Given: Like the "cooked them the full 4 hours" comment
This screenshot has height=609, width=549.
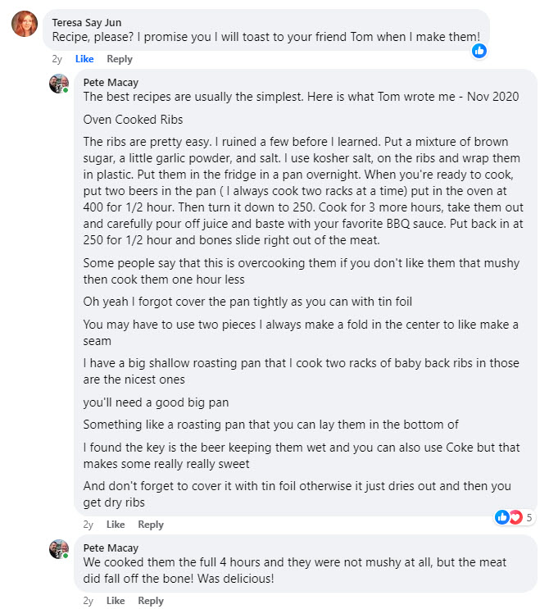Looking at the screenshot, I should (x=116, y=601).
